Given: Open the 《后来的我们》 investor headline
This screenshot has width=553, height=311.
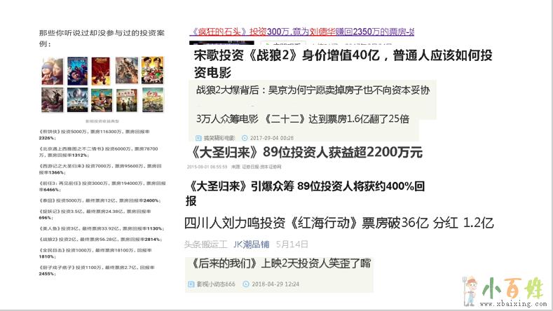Looking at the screenshot, I should pyautogui.click(x=280, y=264).
